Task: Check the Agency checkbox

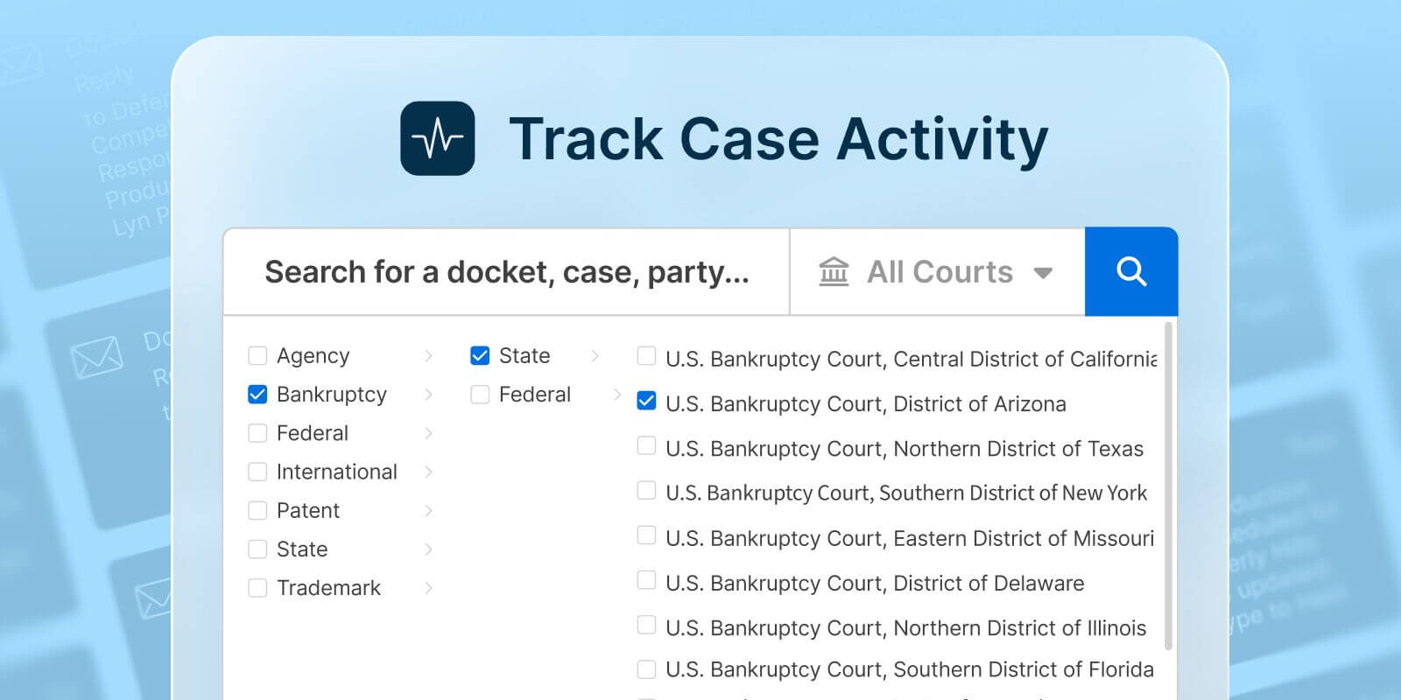Action: (257, 355)
